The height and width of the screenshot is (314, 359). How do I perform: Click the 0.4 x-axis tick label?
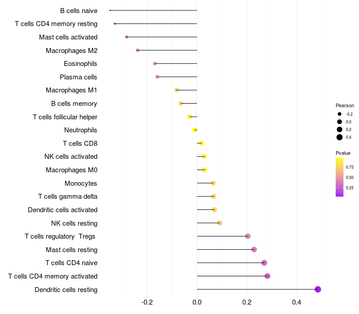297,302
